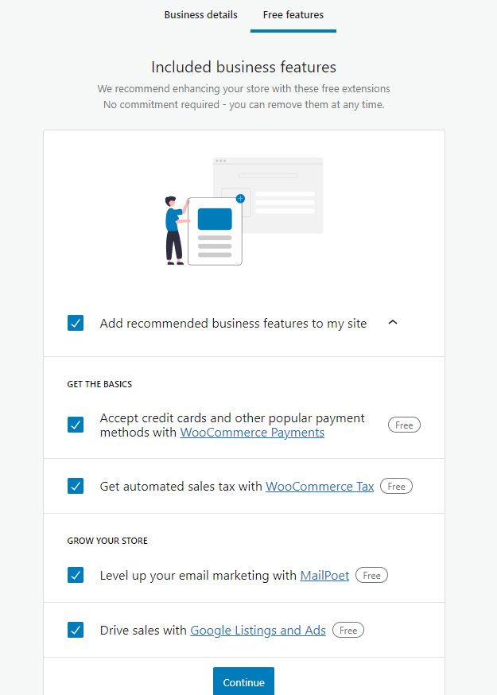Uncheck the Google Listings and Ads checkbox
This screenshot has width=497, height=695.
coord(76,630)
